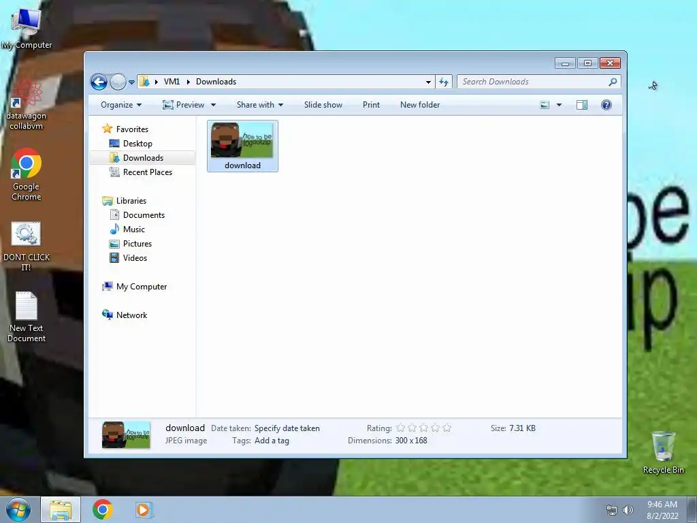Start the Slide show
Screen dimensions: 697x523
[323, 105]
